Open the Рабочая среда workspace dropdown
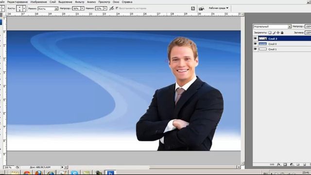 (x=218, y=8)
